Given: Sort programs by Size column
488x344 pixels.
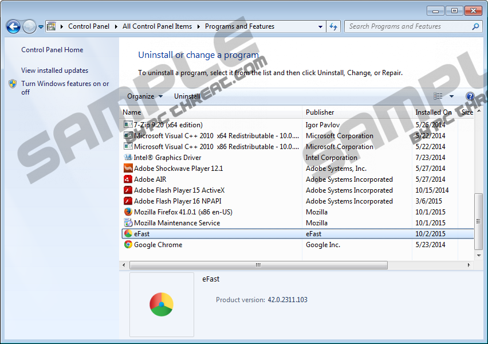Looking at the screenshot, I should pos(467,112).
